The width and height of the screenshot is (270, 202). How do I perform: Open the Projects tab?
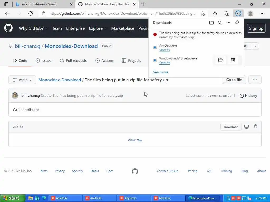pyautogui.click(x=131, y=60)
